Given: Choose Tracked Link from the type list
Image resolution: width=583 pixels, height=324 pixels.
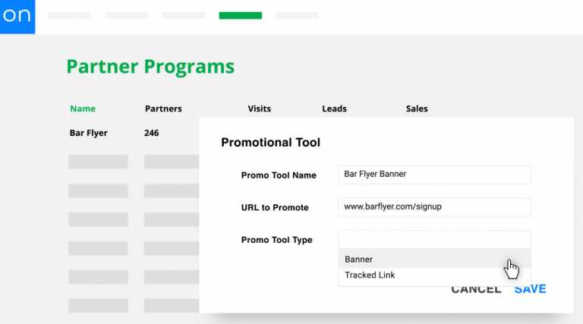Looking at the screenshot, I should point(434,275).
